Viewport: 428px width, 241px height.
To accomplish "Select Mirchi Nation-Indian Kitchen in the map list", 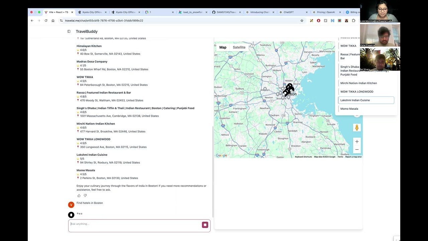I will point(366,83).
